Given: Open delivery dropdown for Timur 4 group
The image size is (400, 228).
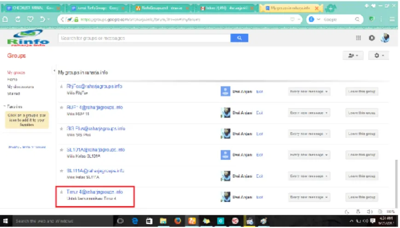Looking at the screenshot, I should (x=309, y=197).
